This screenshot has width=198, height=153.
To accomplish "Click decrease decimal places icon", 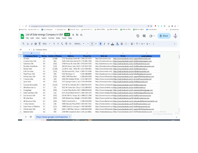I will pos(62,44).
